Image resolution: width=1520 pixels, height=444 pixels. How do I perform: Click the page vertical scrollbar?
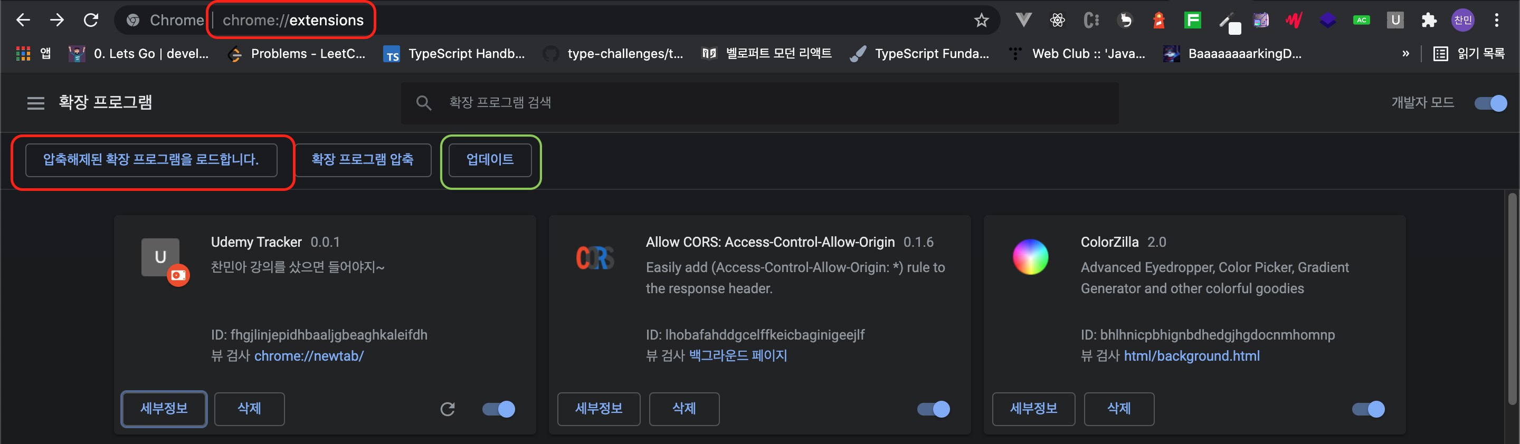(x=1512, y=299)
